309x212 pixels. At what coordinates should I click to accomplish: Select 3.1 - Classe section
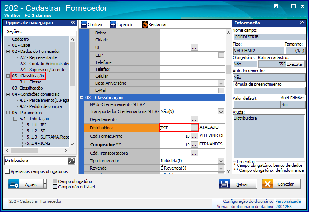(30, 82)
